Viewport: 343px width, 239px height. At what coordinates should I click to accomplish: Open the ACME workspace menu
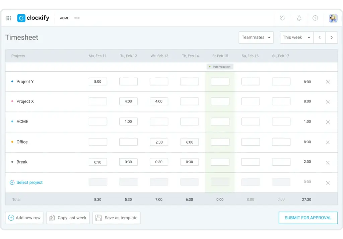pyautogui.click(x=64, y=18)
